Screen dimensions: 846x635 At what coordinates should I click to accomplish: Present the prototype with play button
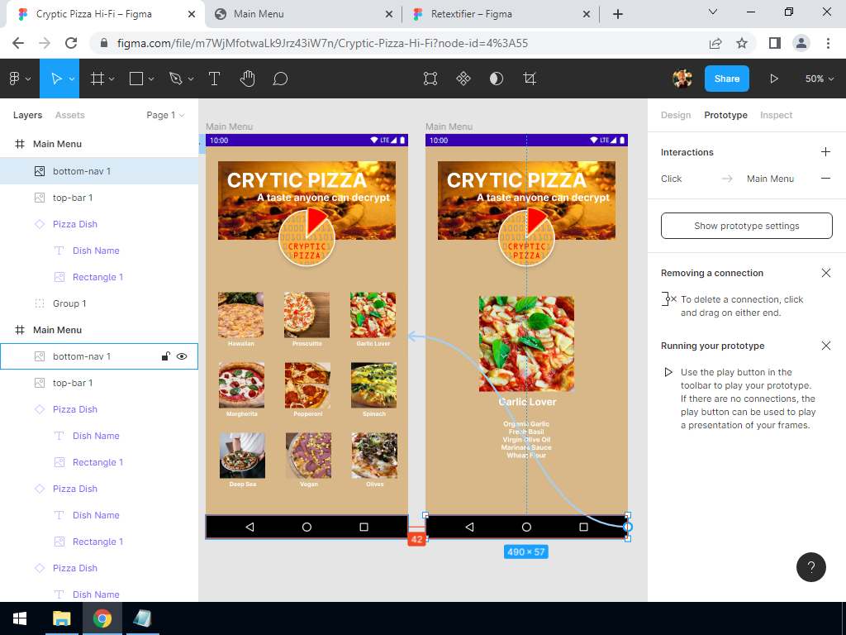point(773,79)
